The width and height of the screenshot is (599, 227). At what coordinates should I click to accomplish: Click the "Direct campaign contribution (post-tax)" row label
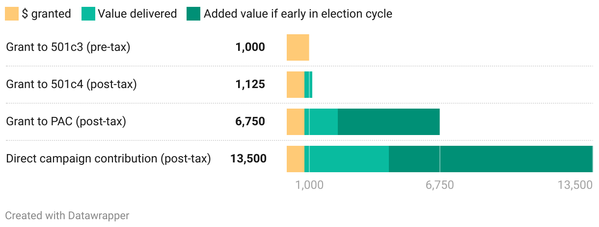(108, 159)
